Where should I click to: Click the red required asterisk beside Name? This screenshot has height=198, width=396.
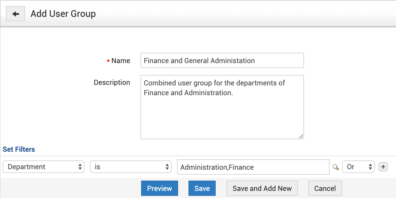[108, 61]
